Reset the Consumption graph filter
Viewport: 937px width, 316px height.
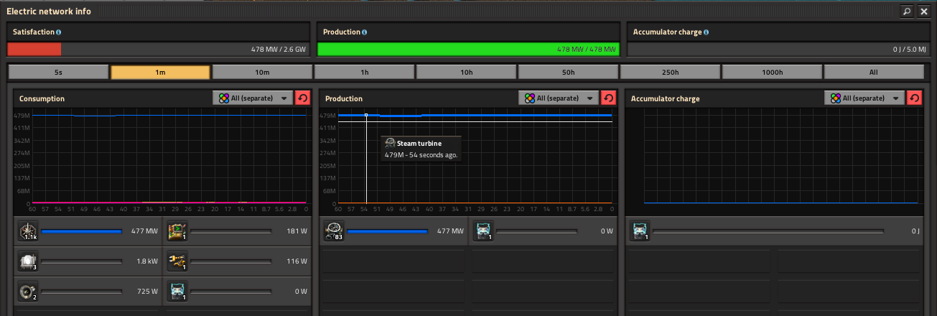[303, 98]
